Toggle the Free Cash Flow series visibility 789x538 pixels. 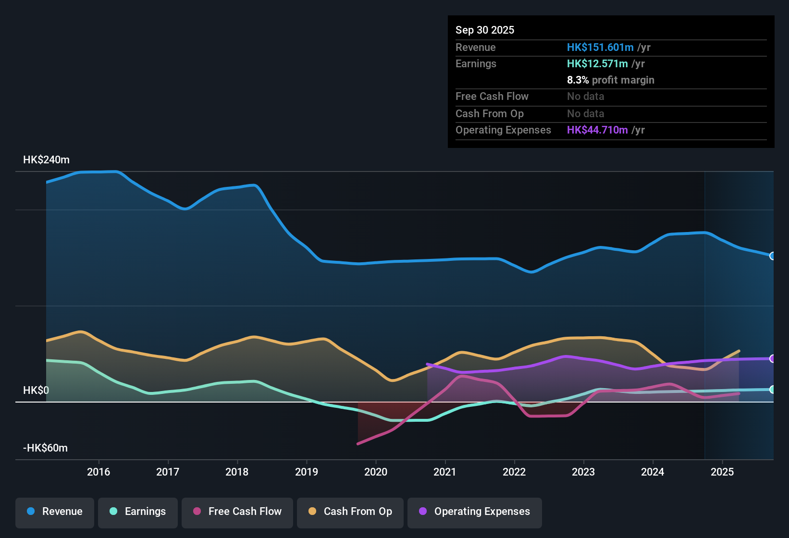pyautogui.click(x=237, y=512)
